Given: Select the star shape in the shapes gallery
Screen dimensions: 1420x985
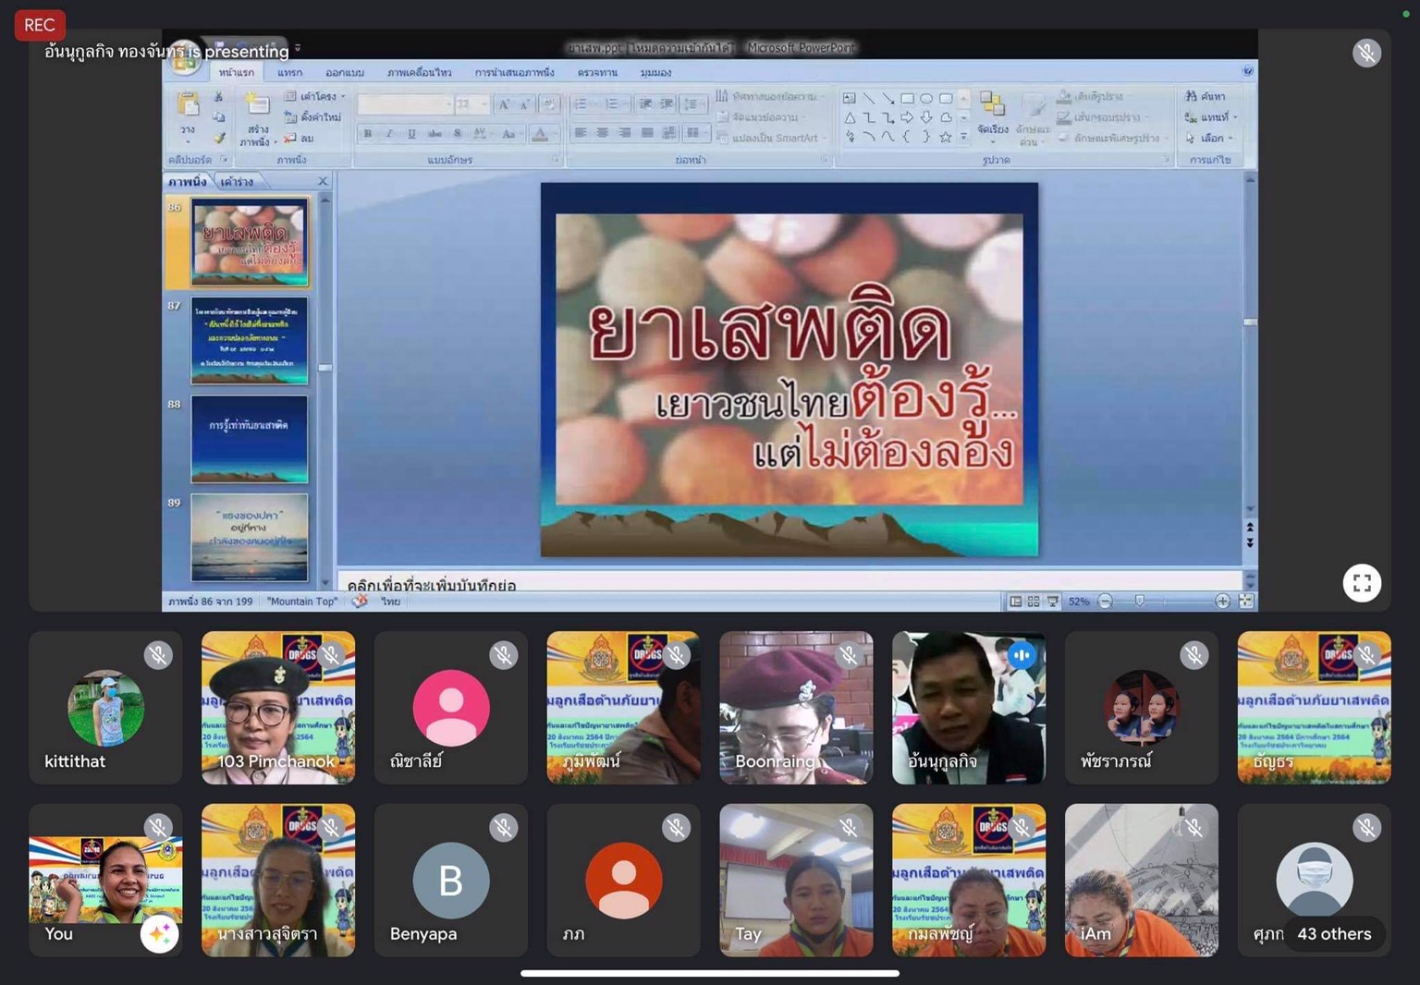Looking at the screenshot, I should [945, 138].
